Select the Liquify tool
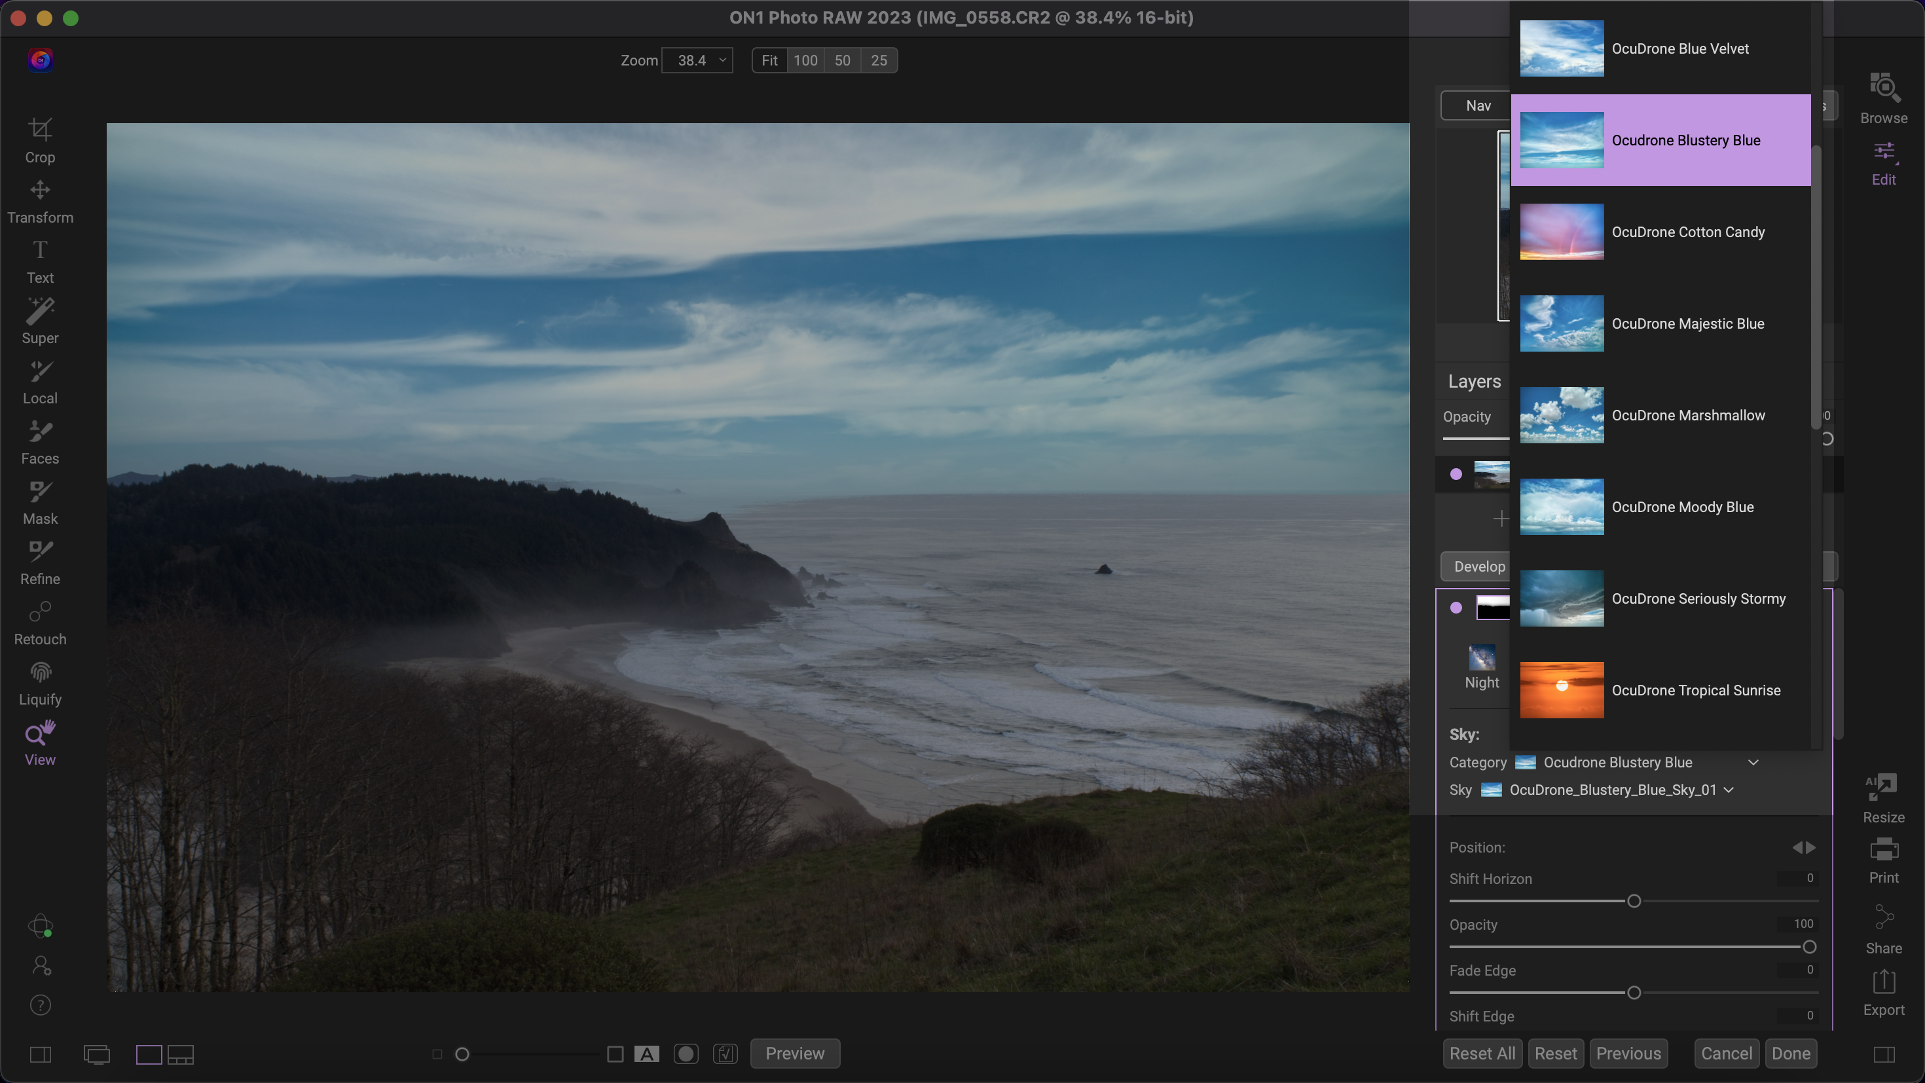 [39, 682]
